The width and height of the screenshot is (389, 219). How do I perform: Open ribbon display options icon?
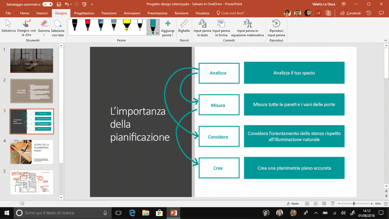(x=344, y=4)
